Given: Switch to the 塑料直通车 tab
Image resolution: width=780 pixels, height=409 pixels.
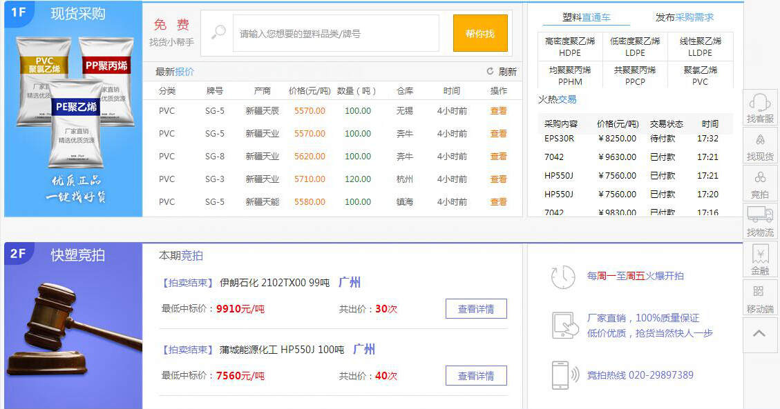Looking at the screenshot, I should 586,17.
